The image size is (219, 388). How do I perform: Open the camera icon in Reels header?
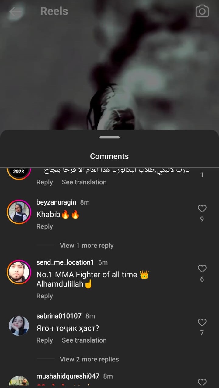[202, 12]
